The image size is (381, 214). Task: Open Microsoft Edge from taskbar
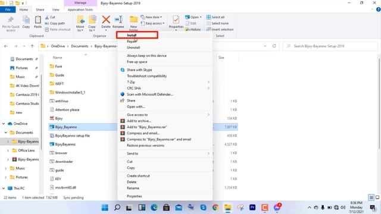pos(154,207)
